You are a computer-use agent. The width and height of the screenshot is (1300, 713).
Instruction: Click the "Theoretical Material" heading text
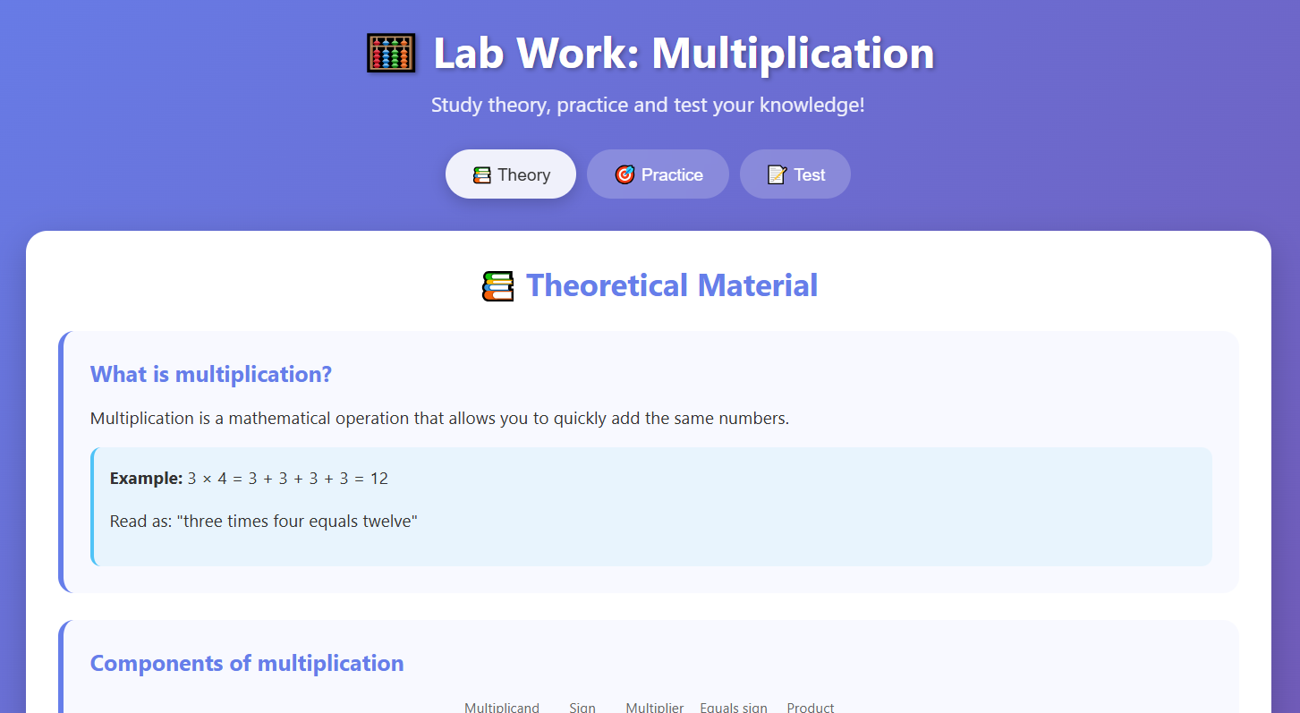[672, 286]
